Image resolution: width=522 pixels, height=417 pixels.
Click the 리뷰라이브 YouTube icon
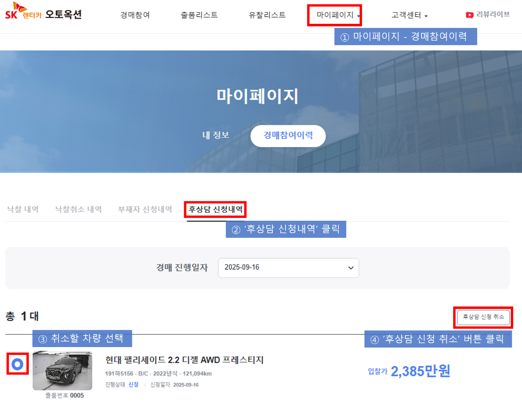click(x=469, y=15)
